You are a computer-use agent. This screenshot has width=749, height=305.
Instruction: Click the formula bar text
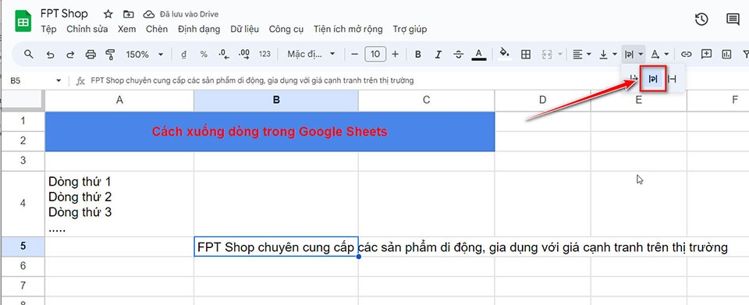point(252,80)
